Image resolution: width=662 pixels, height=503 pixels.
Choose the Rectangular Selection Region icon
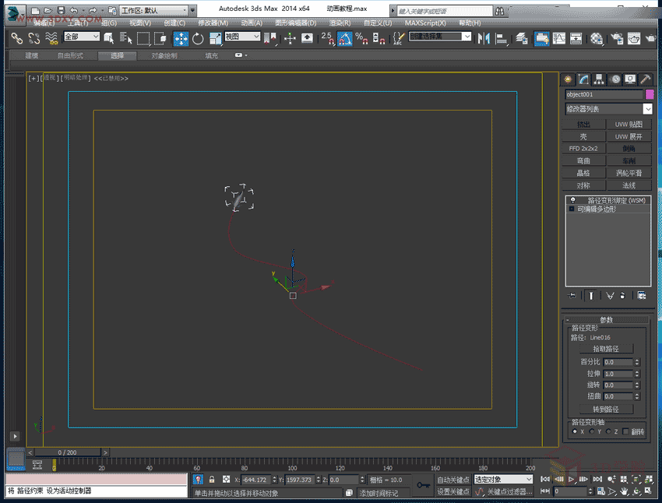coord(143,39)
